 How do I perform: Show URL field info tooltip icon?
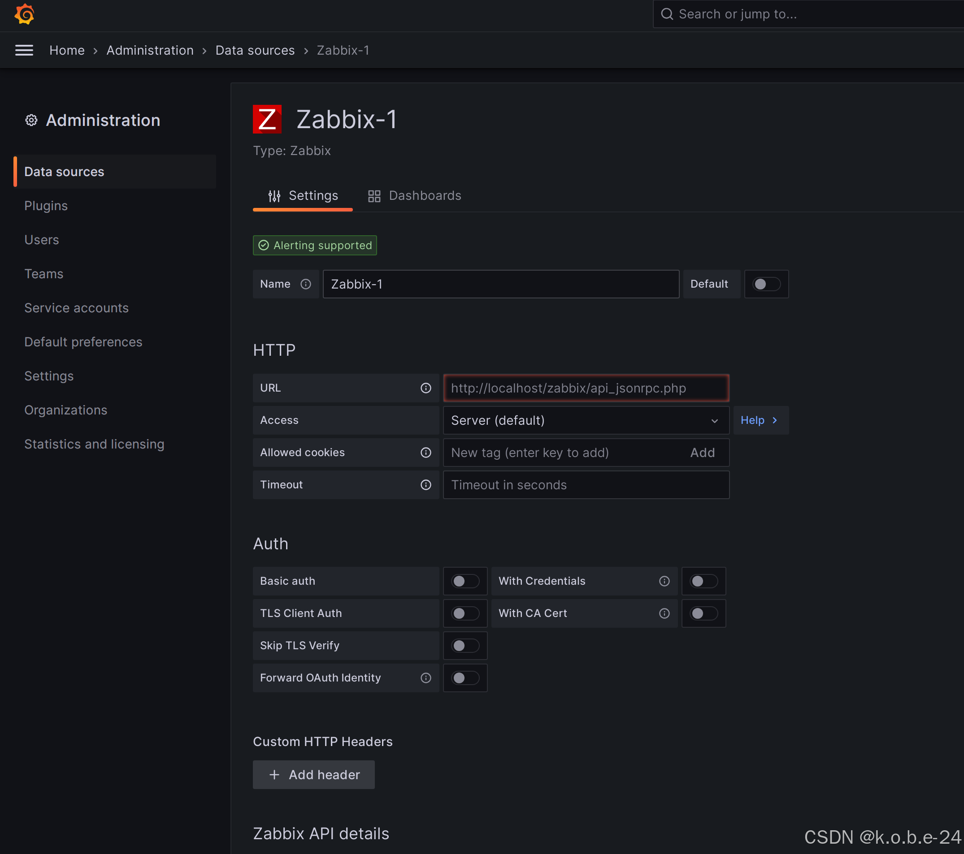[426, 388]
